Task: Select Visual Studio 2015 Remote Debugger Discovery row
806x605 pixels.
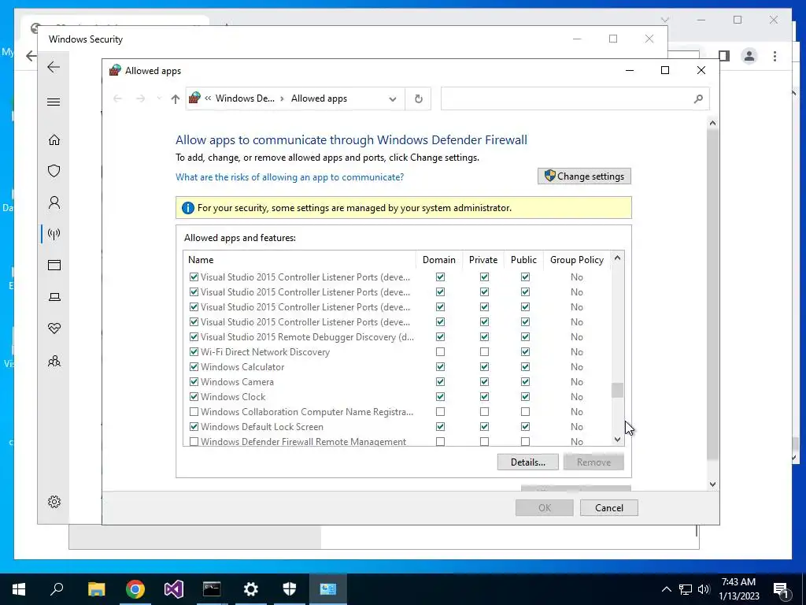Action: (397, 337)
